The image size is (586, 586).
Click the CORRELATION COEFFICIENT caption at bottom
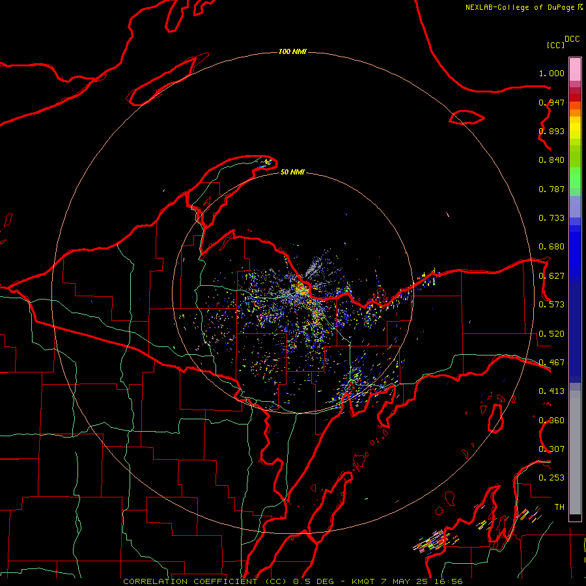pyautogui.click(x=190, y=581)
